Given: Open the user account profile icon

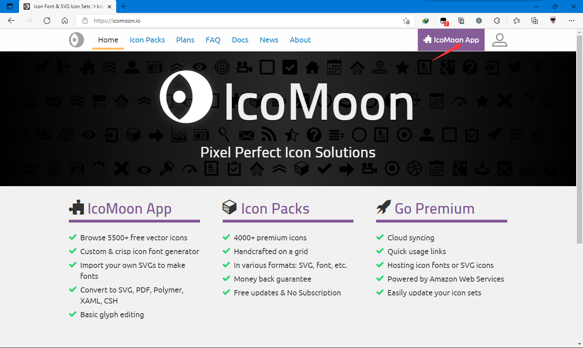Looking at the screenshot, I should coord(499,40).
